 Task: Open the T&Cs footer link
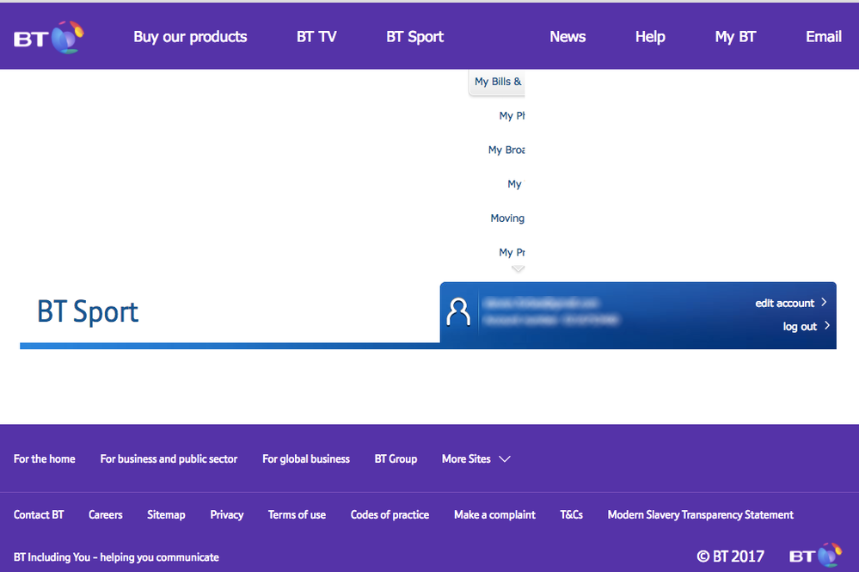572,514
